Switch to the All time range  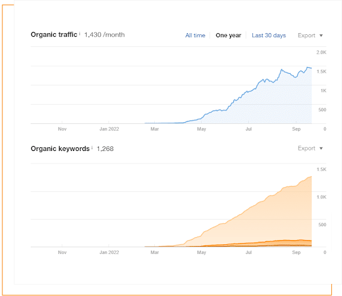(x=195, y=35)
